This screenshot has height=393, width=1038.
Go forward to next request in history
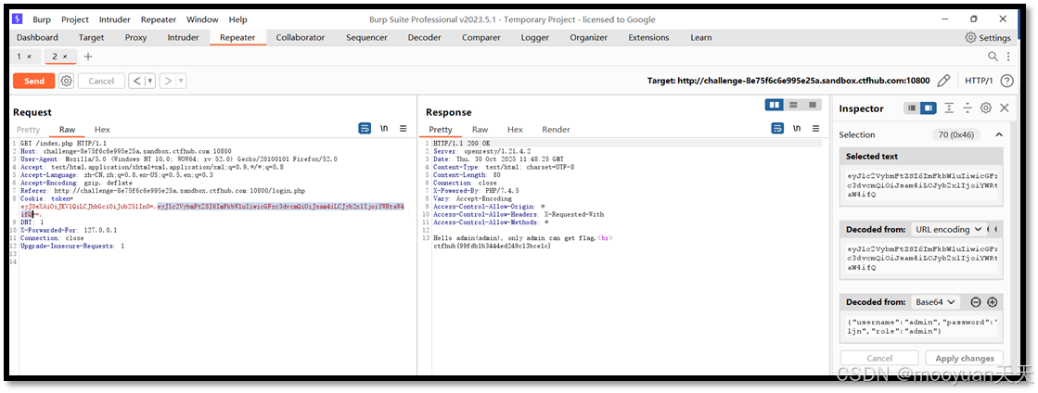pos(168,81)
